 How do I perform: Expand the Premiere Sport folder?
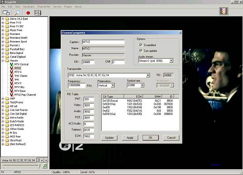click(3, 42)
